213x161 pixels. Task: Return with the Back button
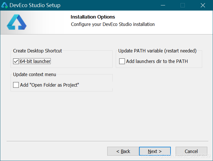pos(123,151)
